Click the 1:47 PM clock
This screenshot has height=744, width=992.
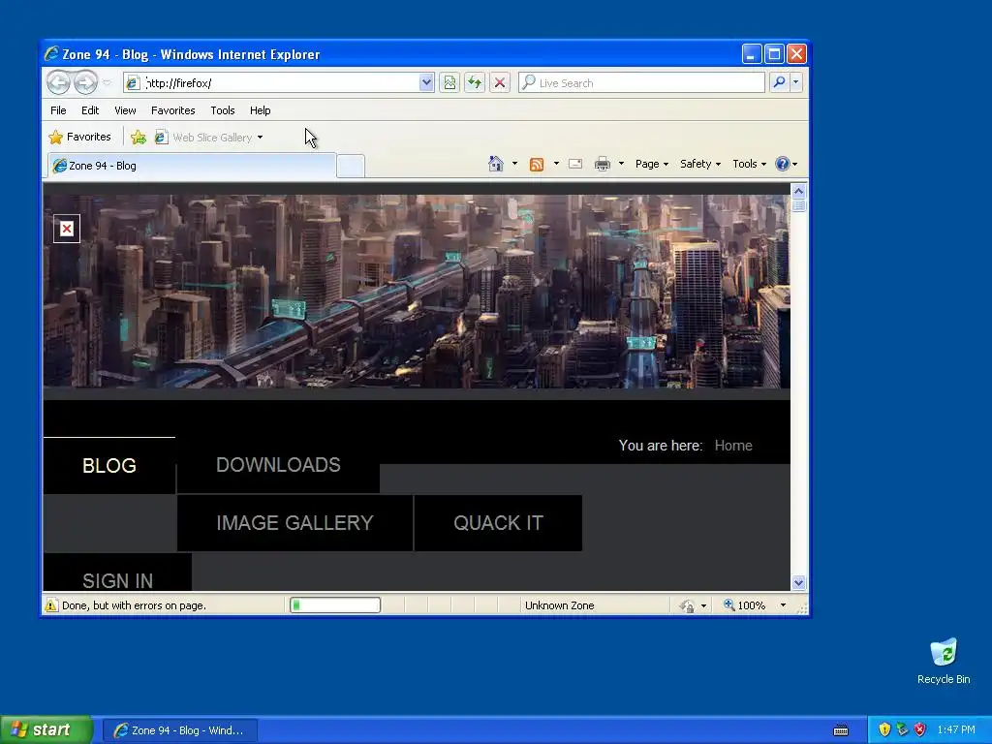coord(956,730)
